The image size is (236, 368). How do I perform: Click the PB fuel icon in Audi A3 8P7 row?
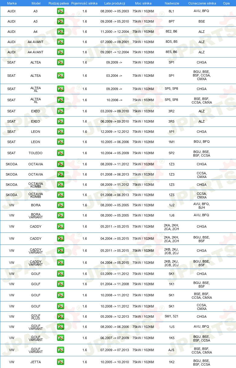[x=60, y=22]
